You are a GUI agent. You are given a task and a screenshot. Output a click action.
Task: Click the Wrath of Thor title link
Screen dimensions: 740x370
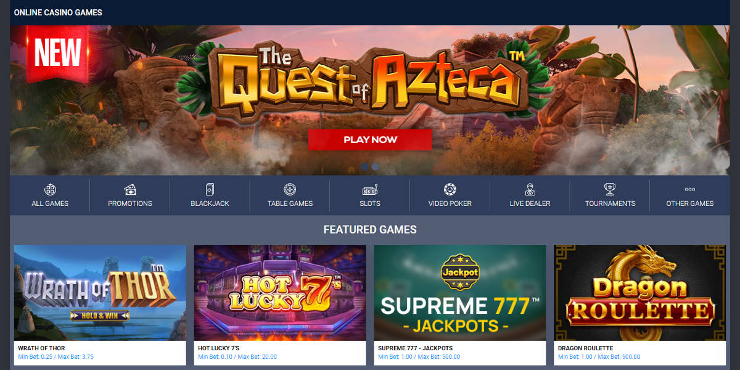(x=41, y=348)
